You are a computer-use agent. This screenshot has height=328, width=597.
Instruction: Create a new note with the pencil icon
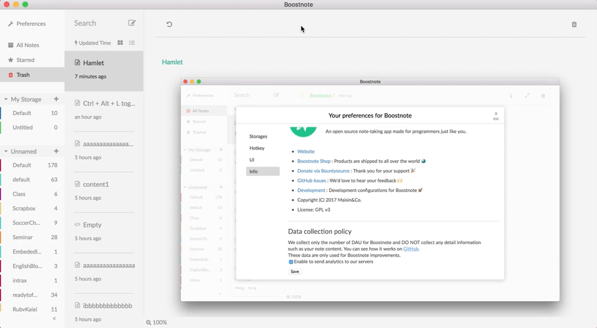pos(132,23)
